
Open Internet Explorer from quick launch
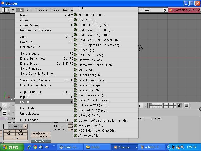[29, 147]
